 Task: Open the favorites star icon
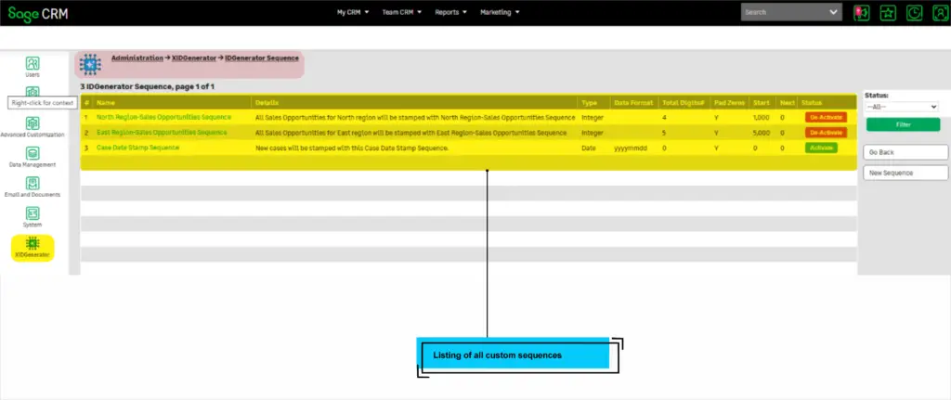pos(888,13)
